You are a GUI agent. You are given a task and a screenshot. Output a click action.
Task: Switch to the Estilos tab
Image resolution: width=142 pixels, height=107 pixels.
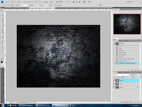point(120,41)
